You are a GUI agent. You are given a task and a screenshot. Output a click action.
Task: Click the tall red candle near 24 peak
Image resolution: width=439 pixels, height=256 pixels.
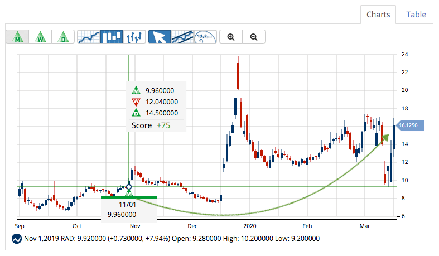238,75
